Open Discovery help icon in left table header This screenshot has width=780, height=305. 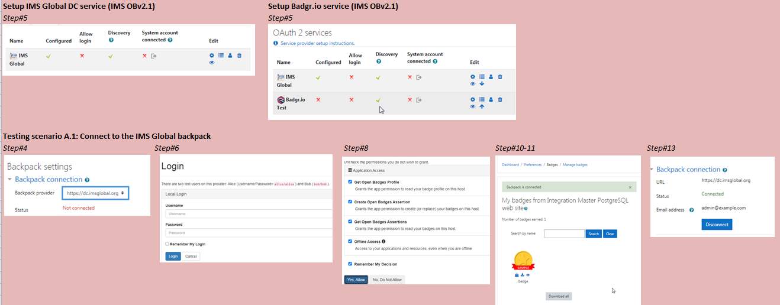[x=111, y=40]
